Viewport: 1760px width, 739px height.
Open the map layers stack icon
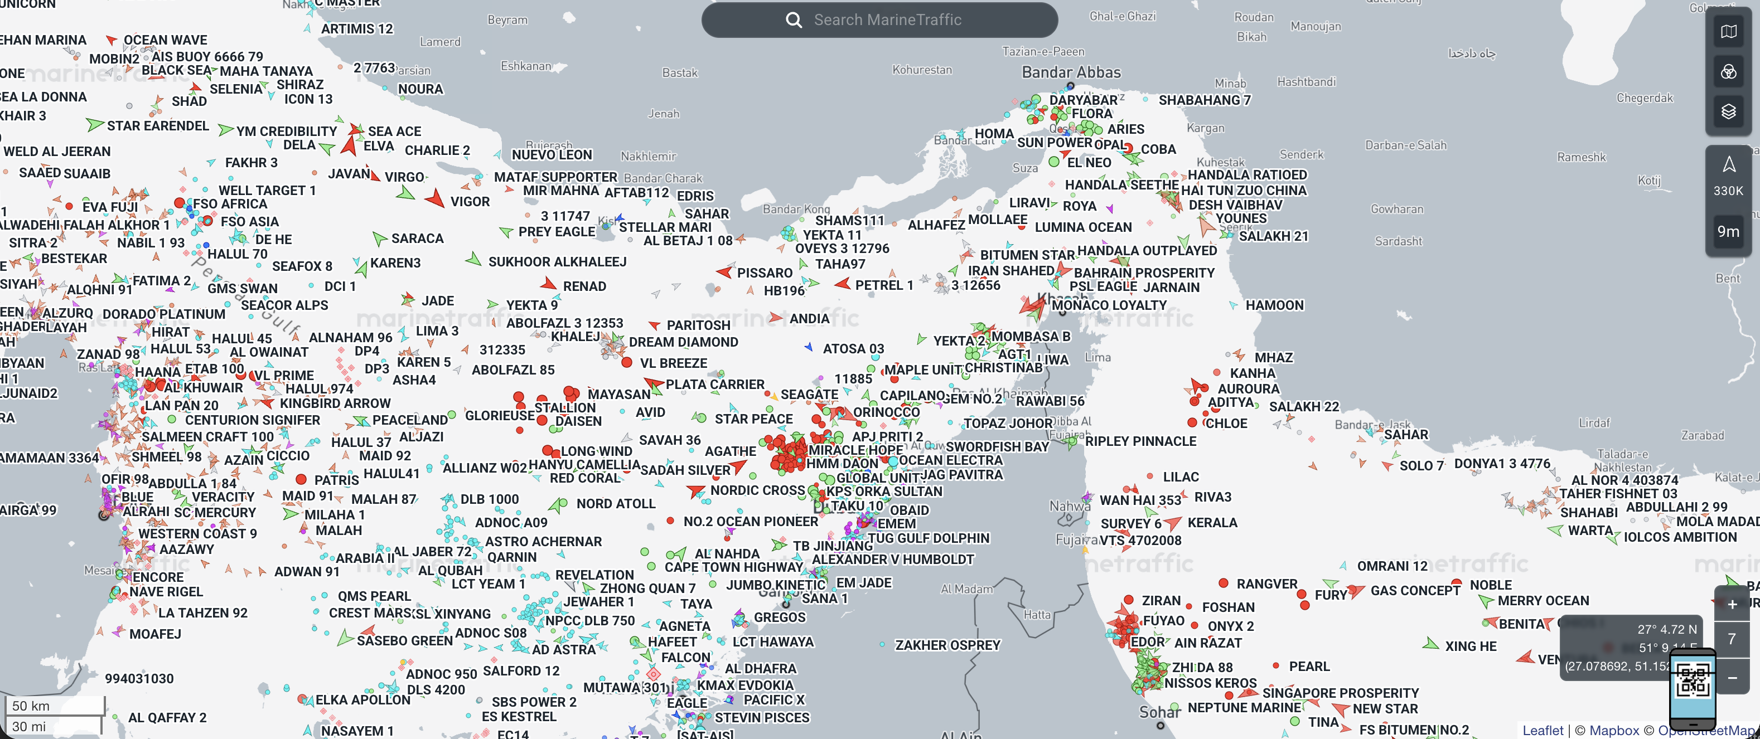[x=1728, y=111]
